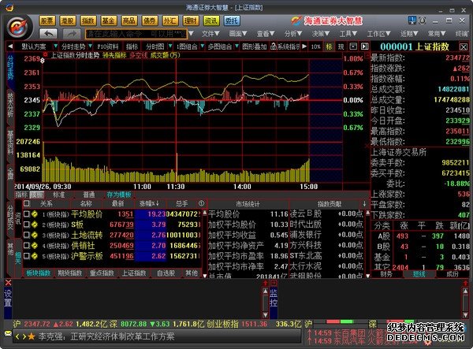Image resolution: width=473 pixels, height=349 pixels.
Task: Open the 决策 dropdown menu
Action: click(x=320, y=33)
